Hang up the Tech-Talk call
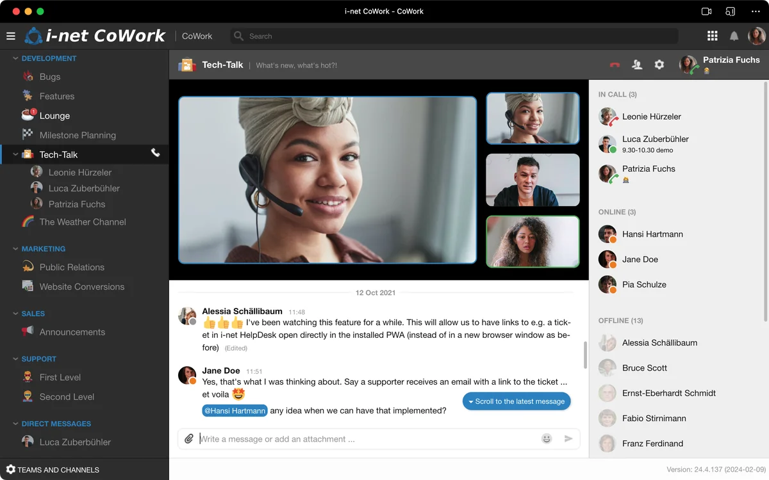Viewport: 769px width, 480px height. (615, 65)
